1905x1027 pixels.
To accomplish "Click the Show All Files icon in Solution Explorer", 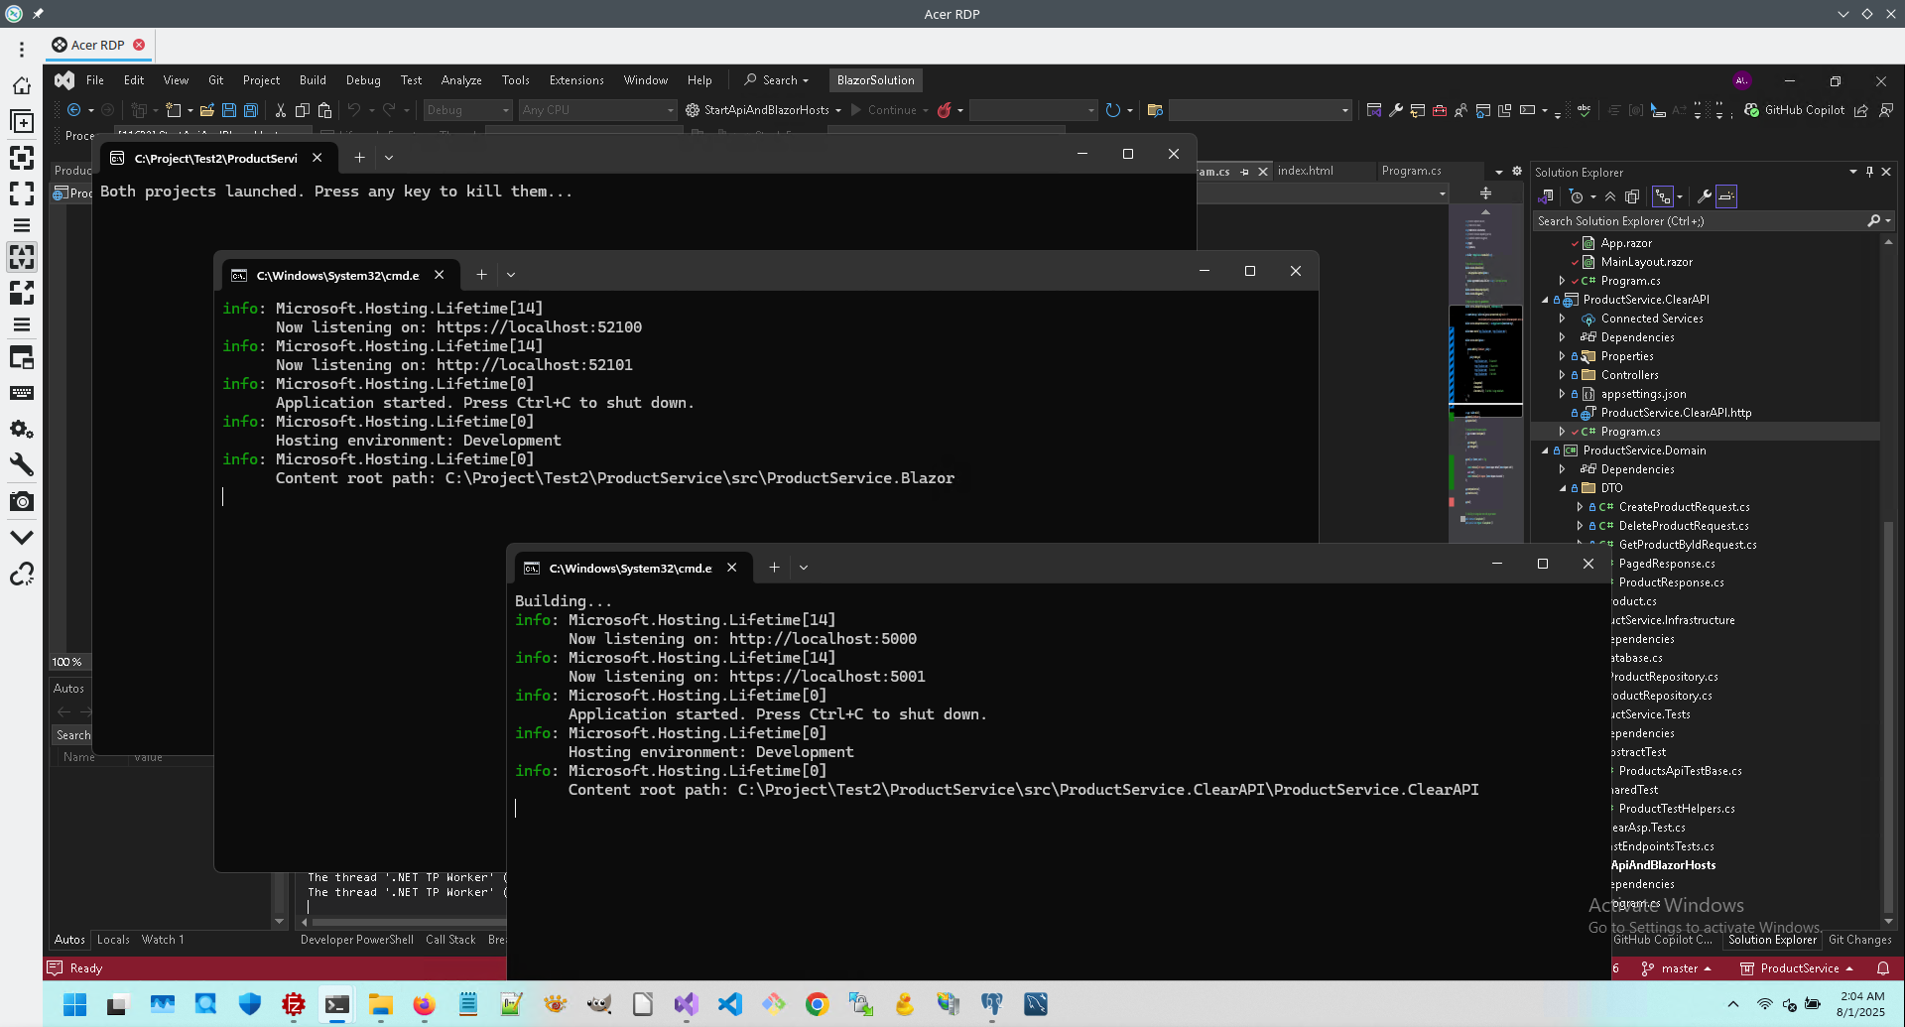I will tap(1632, 196).
